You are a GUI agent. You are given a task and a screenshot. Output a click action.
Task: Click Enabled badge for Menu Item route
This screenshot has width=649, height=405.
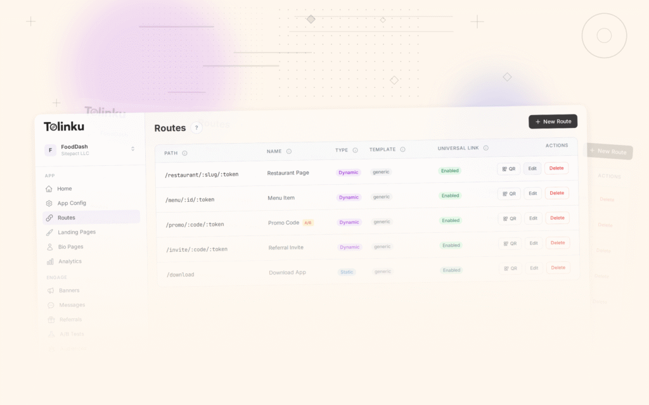tap(451, 196)
